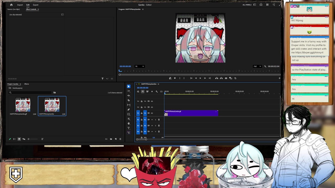Select the Pen tool in Premiere toolbar
The height and width of the screenshot is (188, 335).
tap(129, 109)
